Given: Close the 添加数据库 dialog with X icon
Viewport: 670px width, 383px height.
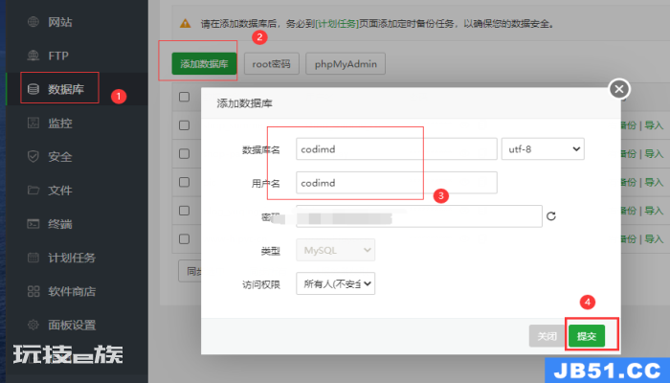Looking at the screenshot, I should (x=619, y=89).
